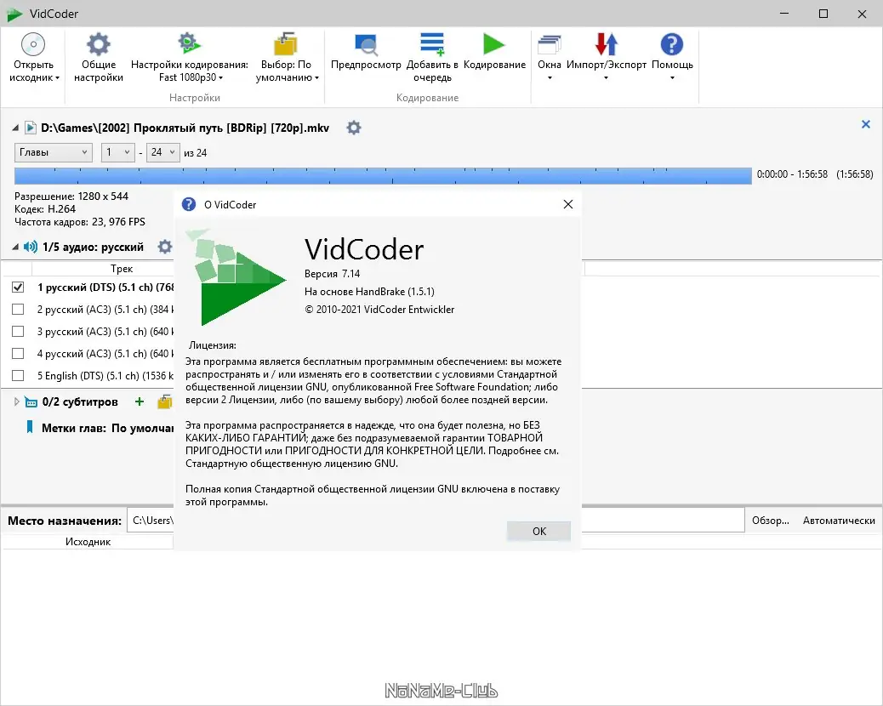Open General settings gear icon
The width and height of the screenshot is (883, 706).
(98, 44)
